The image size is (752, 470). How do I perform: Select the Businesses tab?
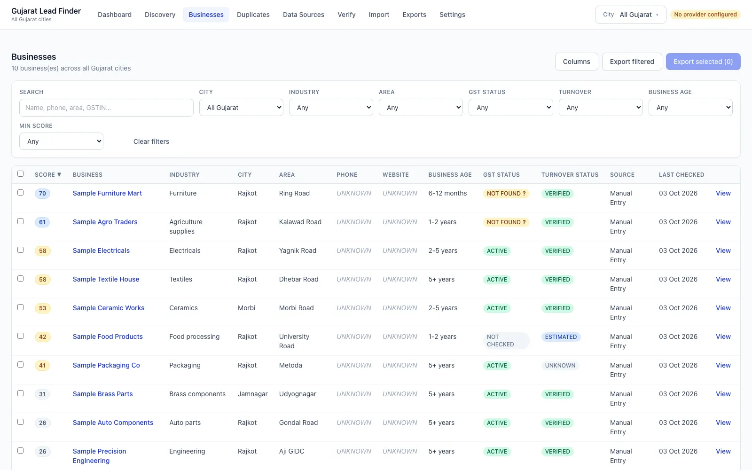point(206,15)
